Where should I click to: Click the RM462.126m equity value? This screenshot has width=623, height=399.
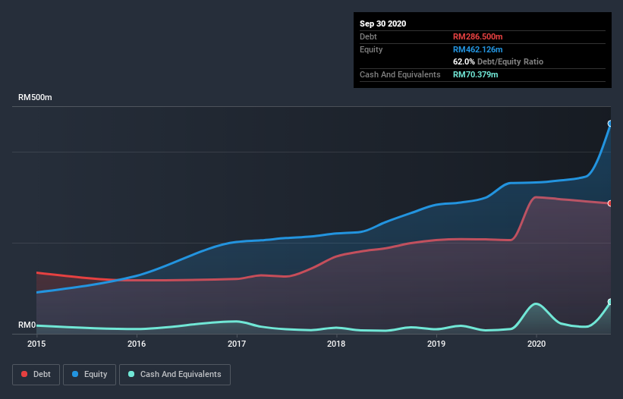(x=477, y=49)
